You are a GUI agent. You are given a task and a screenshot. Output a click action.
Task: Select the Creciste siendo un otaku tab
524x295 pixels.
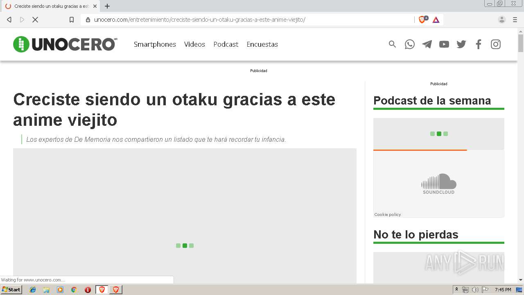coord(50,6)
